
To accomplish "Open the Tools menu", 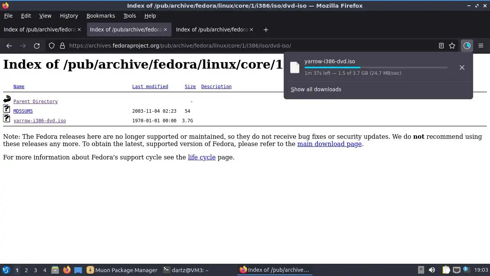I will coord(130,16).
